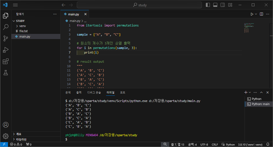
Task: Open the Manage gear menu
Action: 6,136
